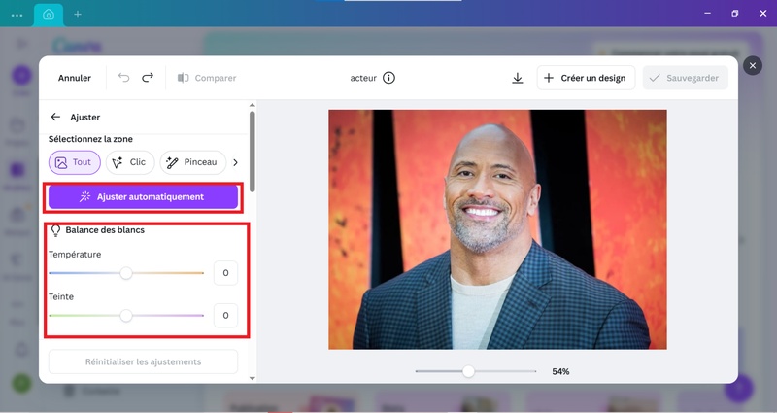Image resolution: width=777 pixels, height=413 pixels.
Task: Click the zoom slider handle below the photo
Action: tap(468, 371)
